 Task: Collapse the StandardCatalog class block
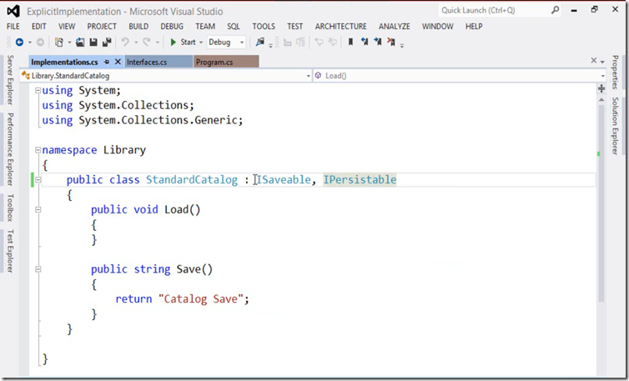click(38, 180)
